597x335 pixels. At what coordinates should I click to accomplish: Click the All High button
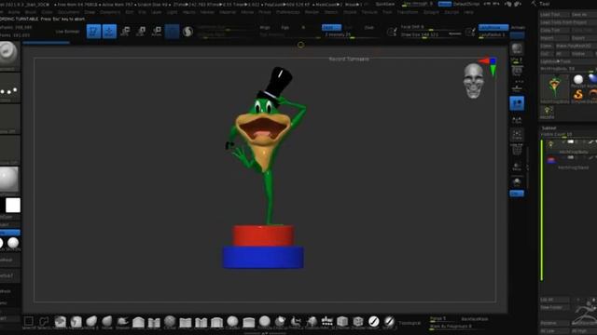pyautogui.click(x=583, y=331)
